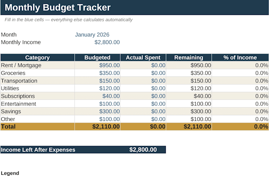Screen dimensions: 269x176
Task: Select the 'Category' column header
Action: point(38,57)
